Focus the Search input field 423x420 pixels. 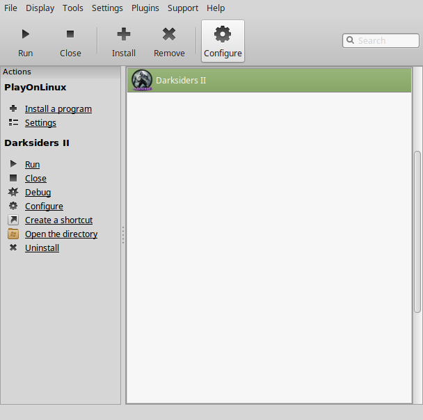381,40
